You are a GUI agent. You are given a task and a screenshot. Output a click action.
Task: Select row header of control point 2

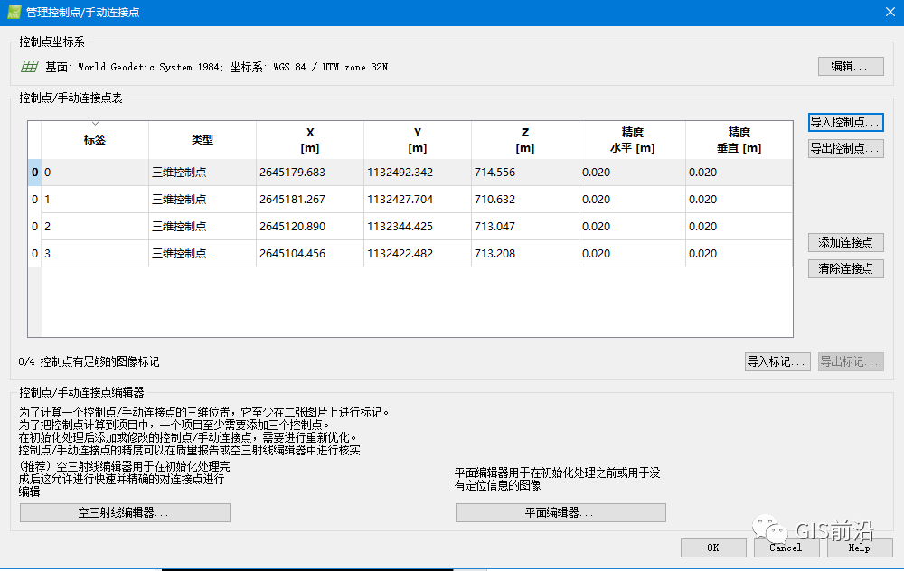click(34, 227)
